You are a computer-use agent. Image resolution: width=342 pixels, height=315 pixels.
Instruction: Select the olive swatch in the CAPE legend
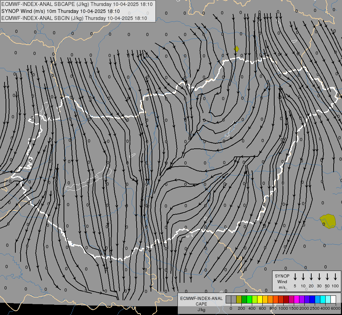(239, 299)
